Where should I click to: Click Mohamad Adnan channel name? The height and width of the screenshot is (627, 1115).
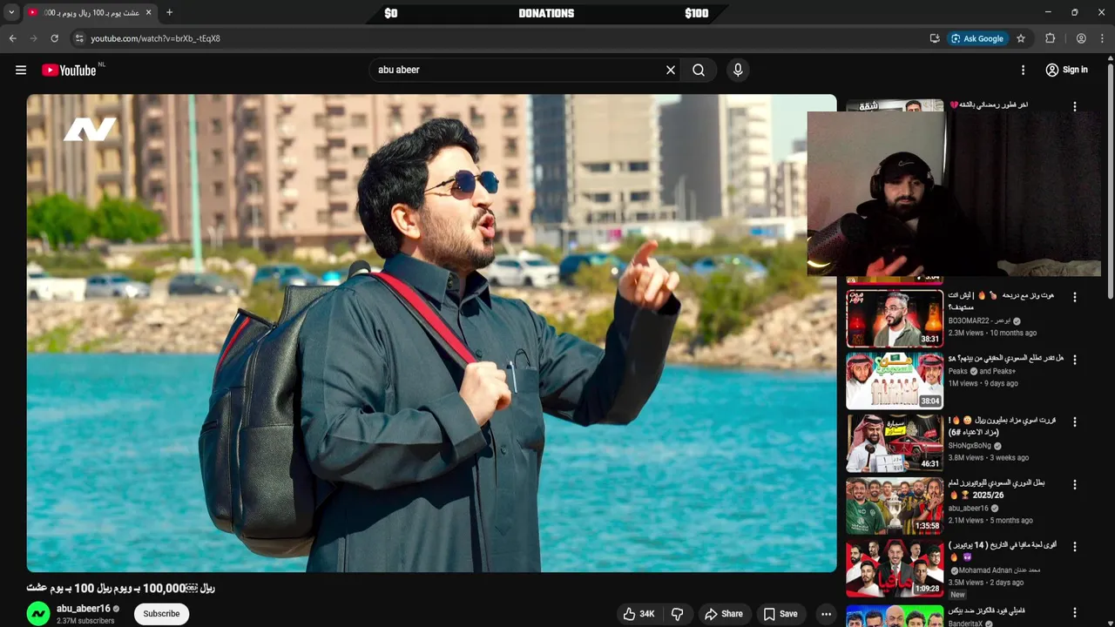999,570
